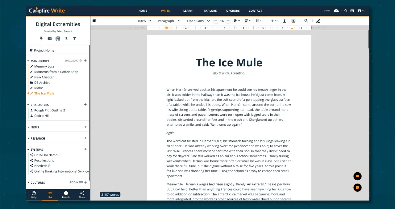Click the cloud sync icon in the top bar
Viewport: 395px width, 209px height.
click(336, 10)
